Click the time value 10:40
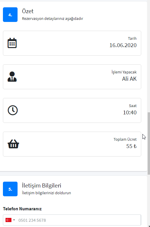 [x=130, y=113]
